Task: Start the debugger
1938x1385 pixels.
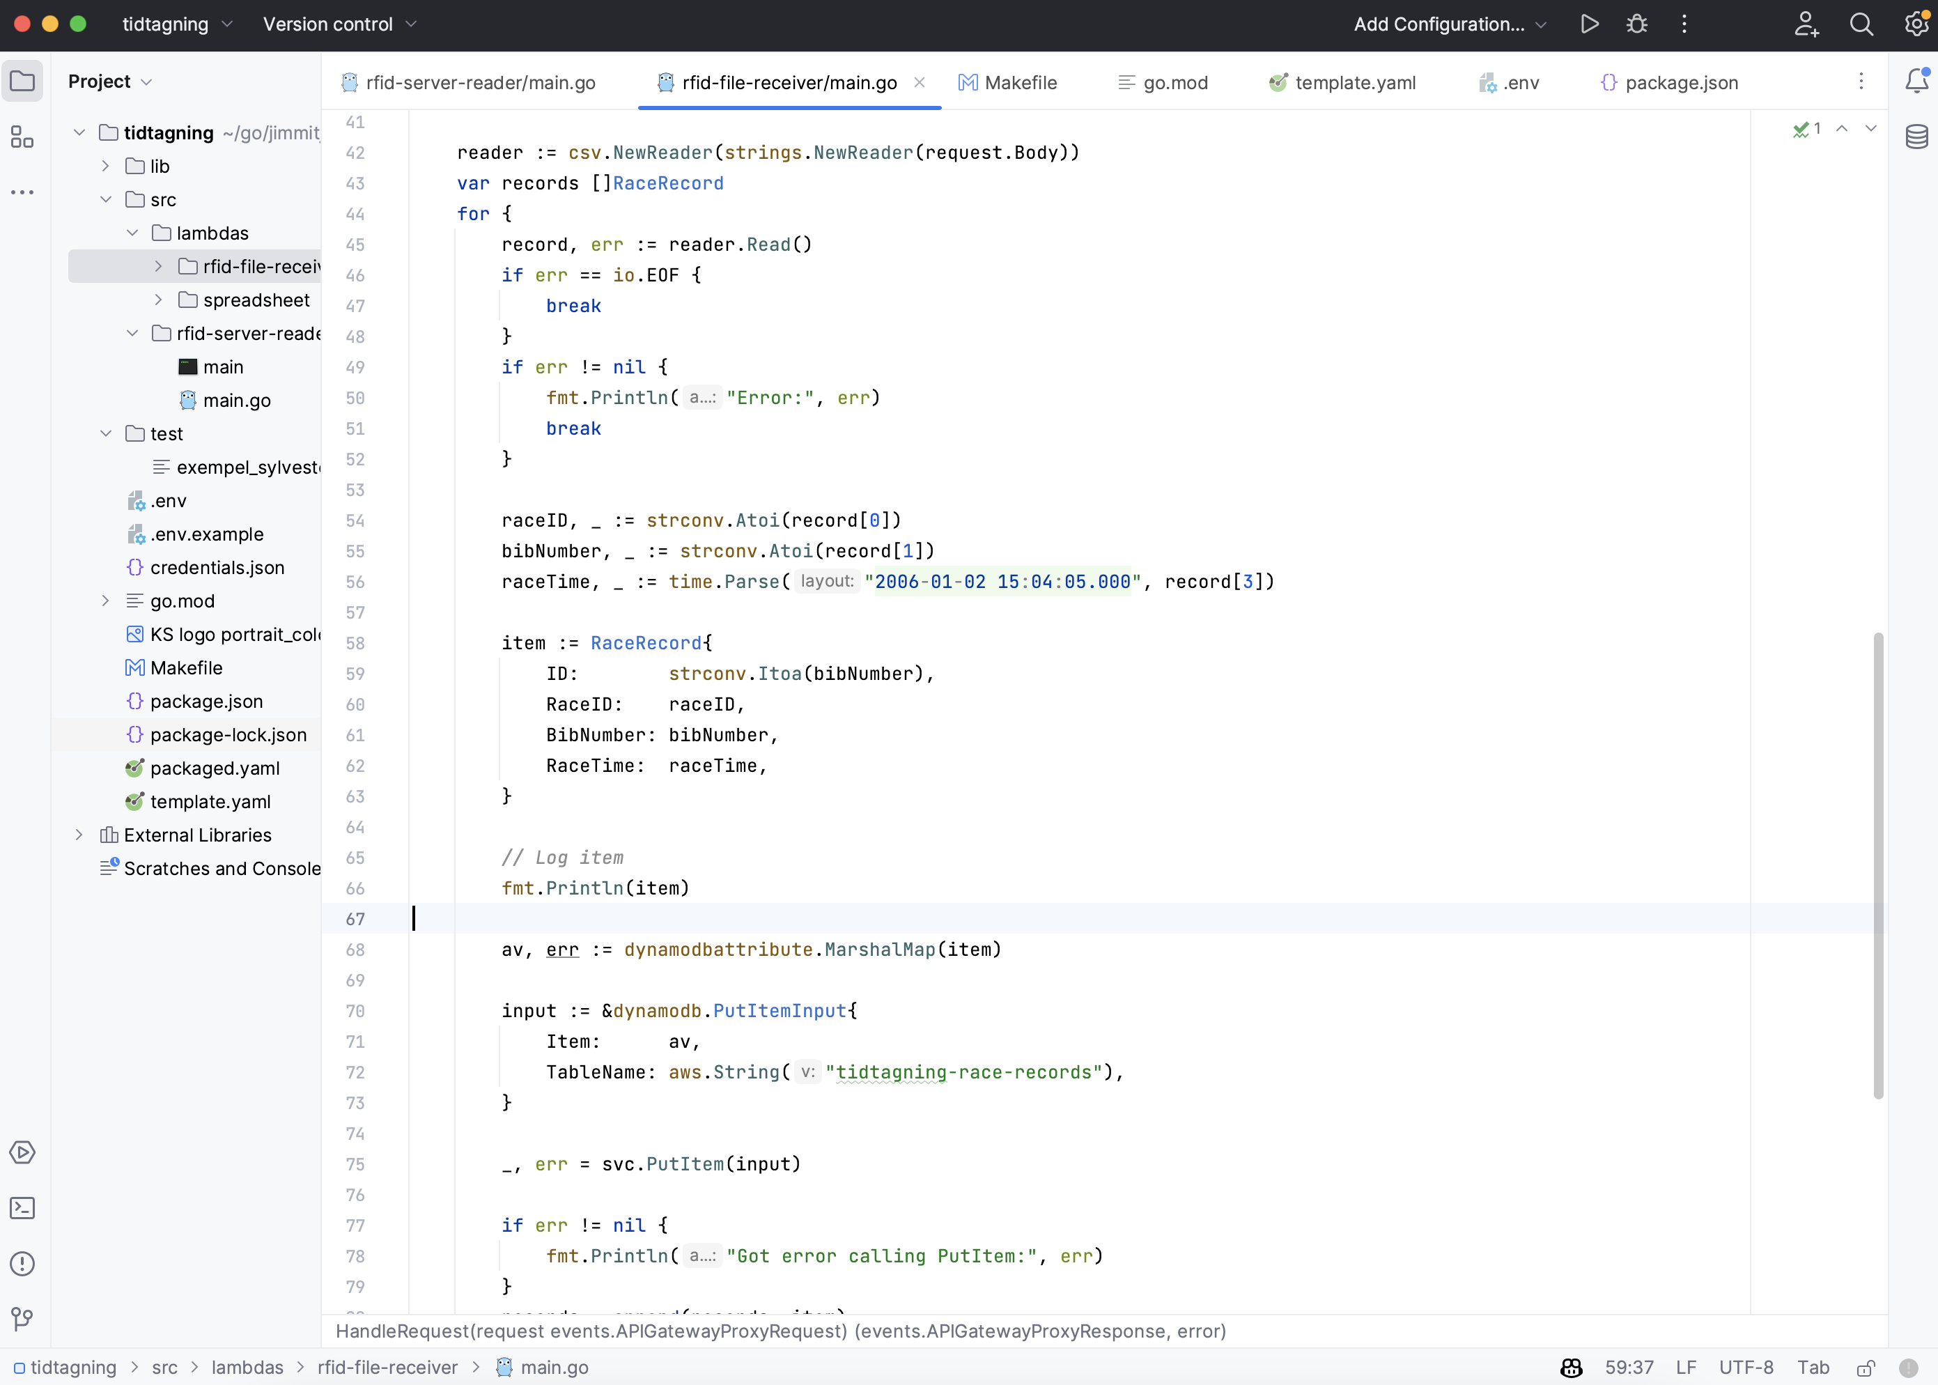Action: pos(1636,24)
